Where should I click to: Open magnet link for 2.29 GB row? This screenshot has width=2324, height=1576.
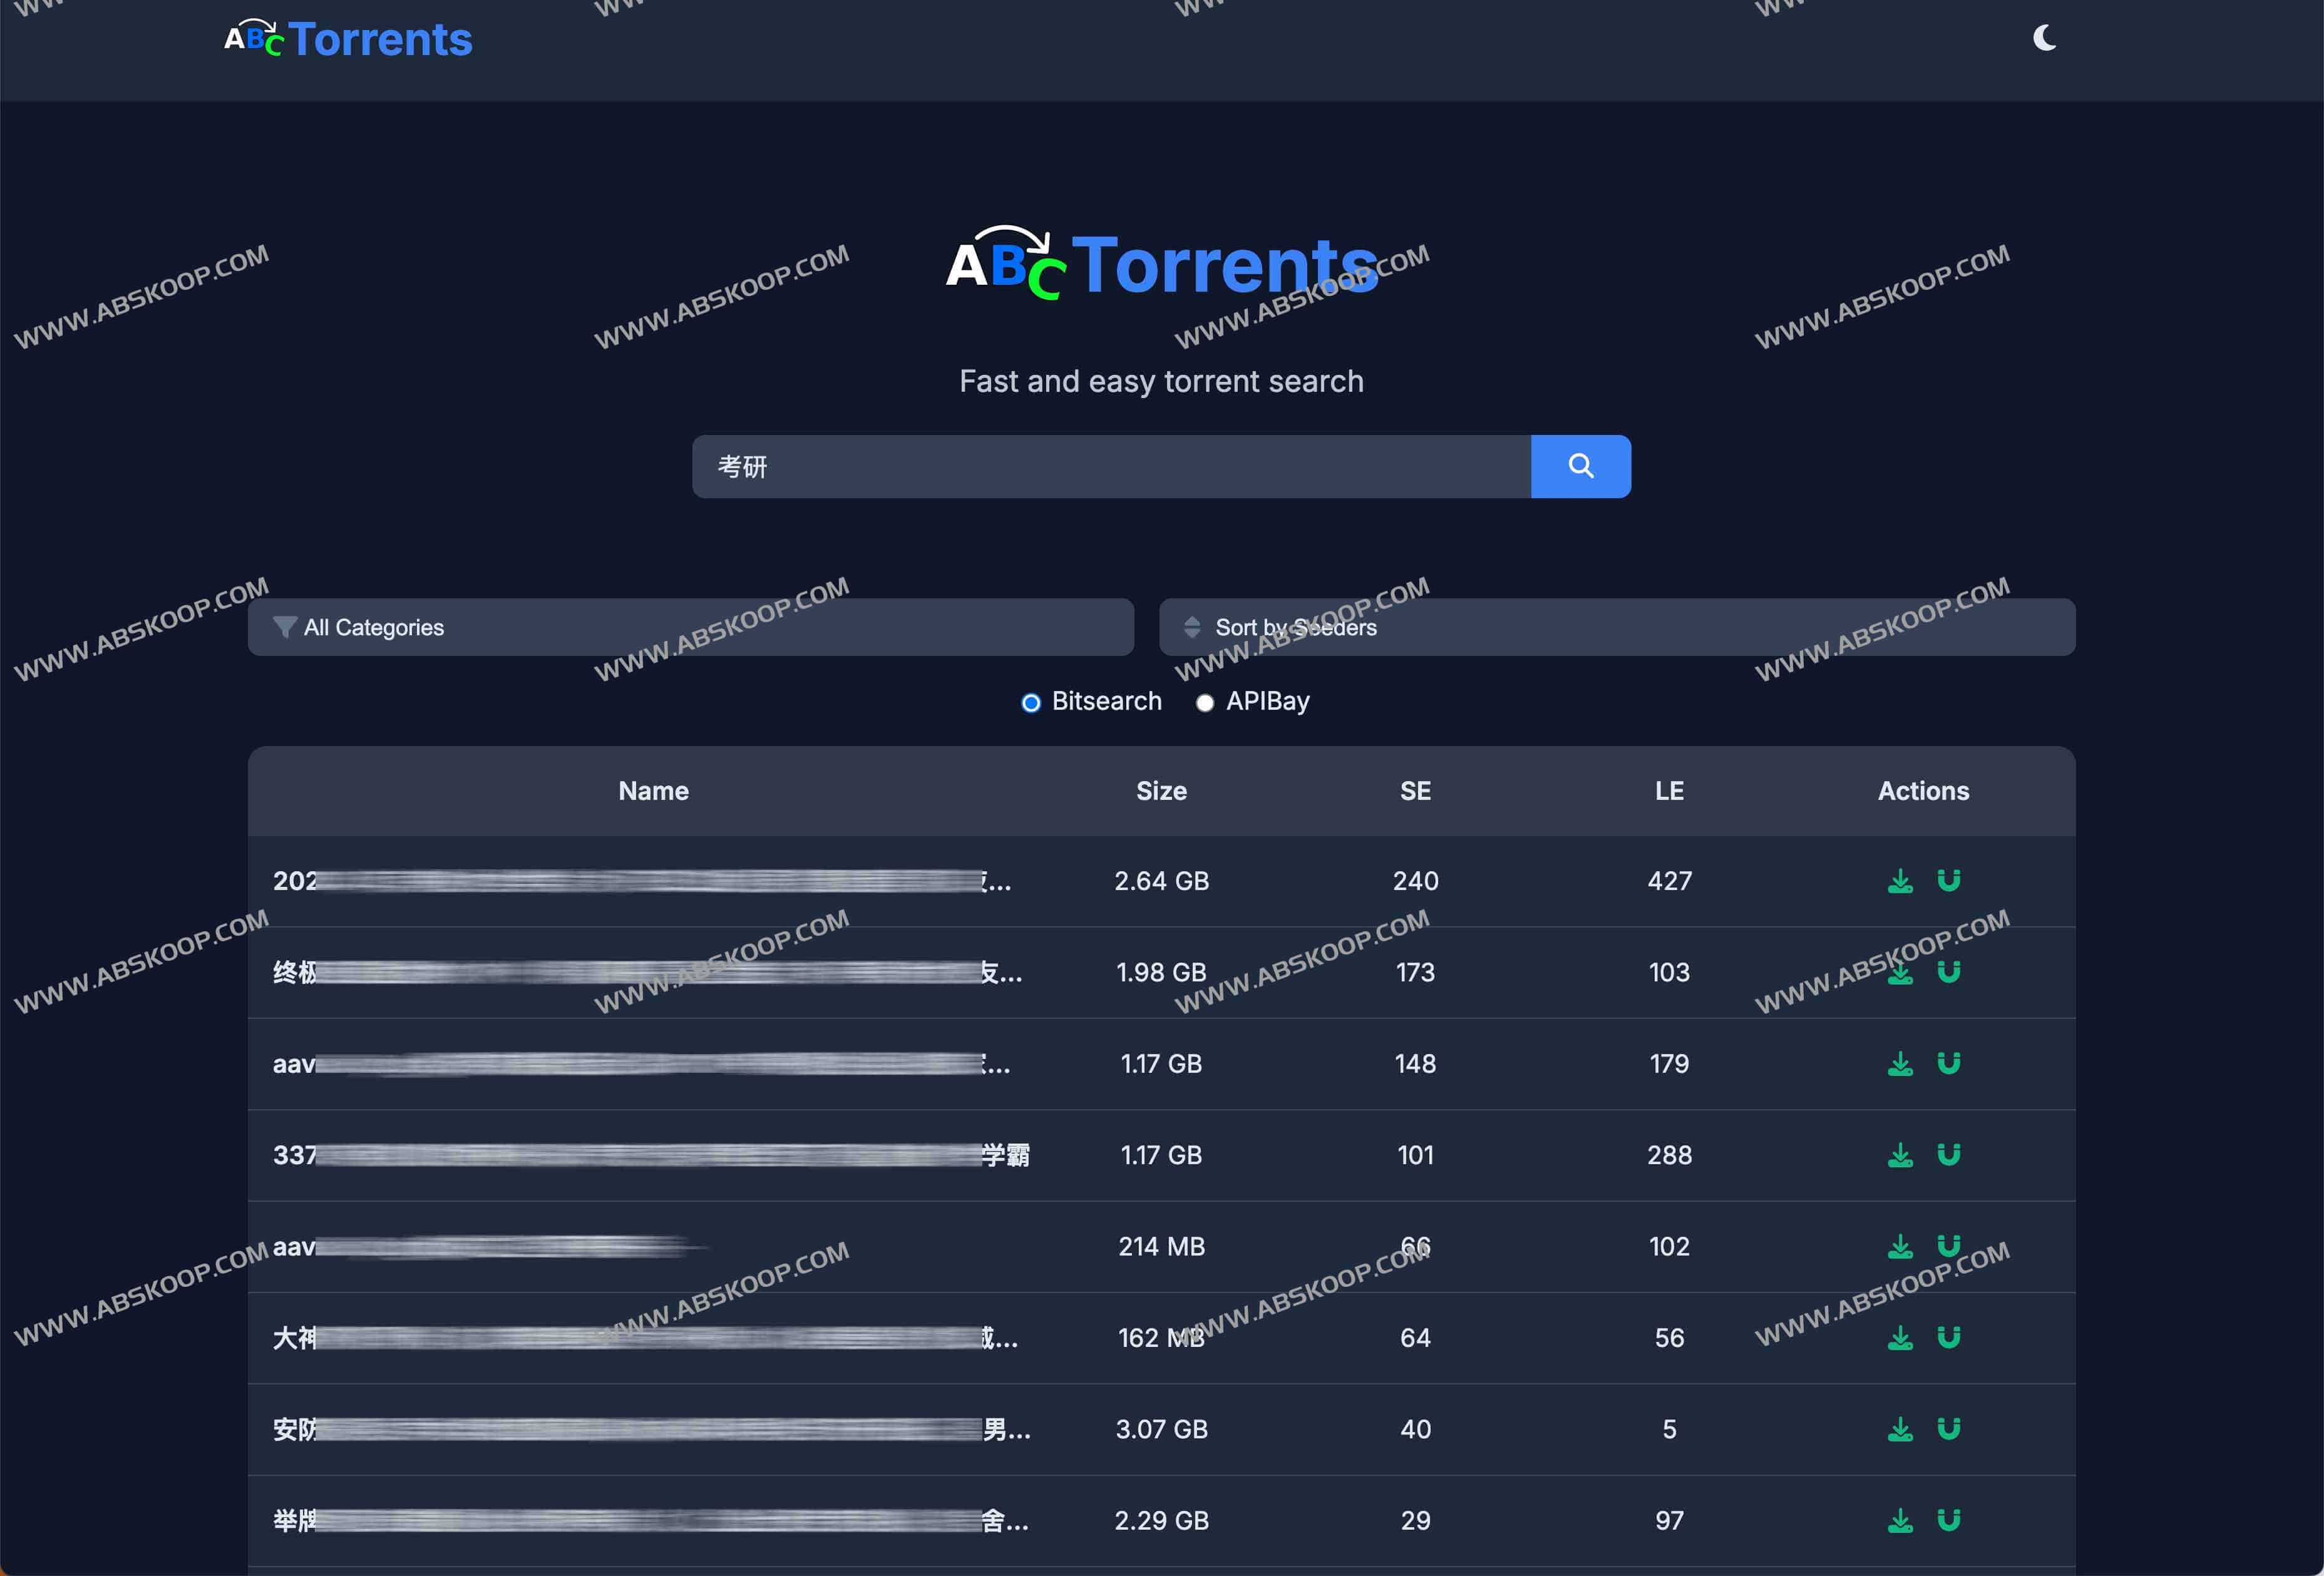click(x=1948, y=1520)
